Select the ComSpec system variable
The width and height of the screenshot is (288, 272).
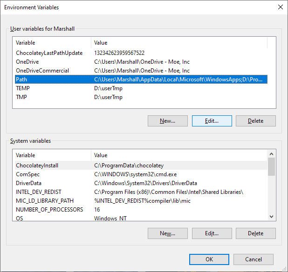pyautogui.click(x=27, y=174)
